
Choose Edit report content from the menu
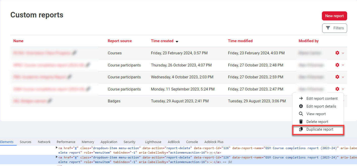(x=318, y=99)
